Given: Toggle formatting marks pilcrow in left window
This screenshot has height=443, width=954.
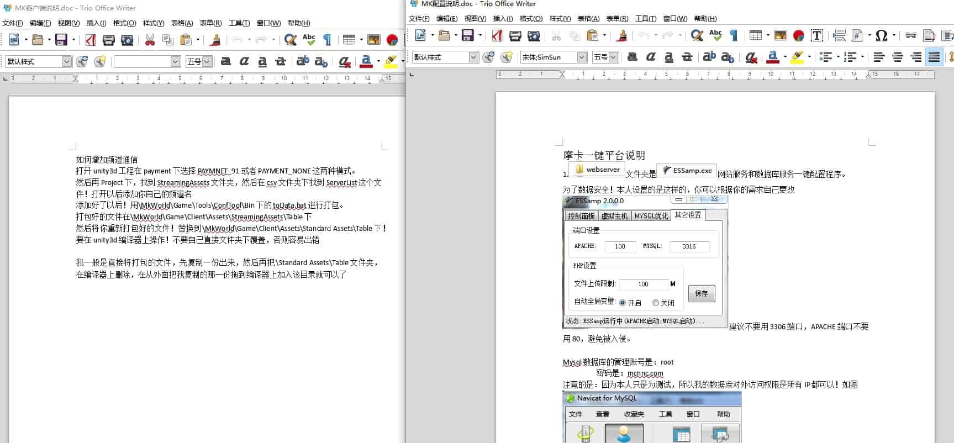Looking at the screenshot, I should tap(328, 40).
